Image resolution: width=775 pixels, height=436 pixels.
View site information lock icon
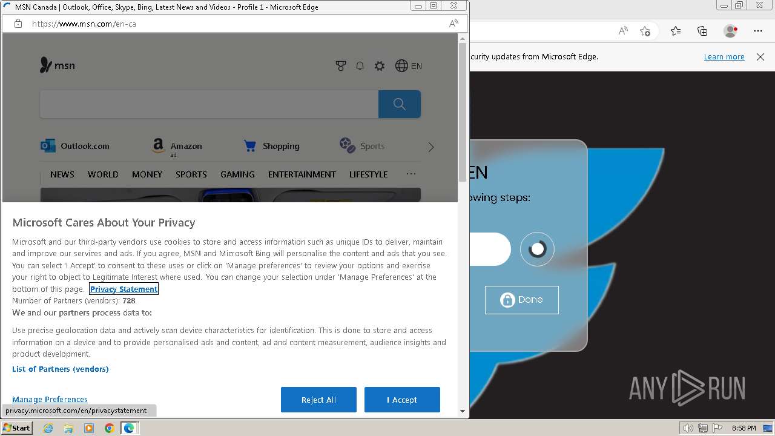(18, 24)
